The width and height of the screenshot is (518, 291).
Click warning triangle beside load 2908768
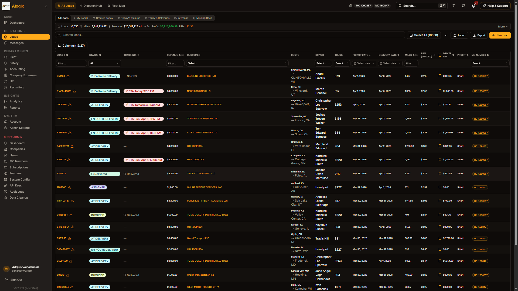pos(70,105)
